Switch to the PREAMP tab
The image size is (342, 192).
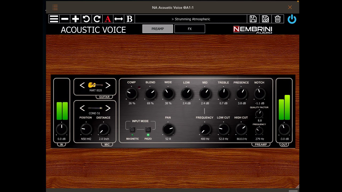pos(158,29)
